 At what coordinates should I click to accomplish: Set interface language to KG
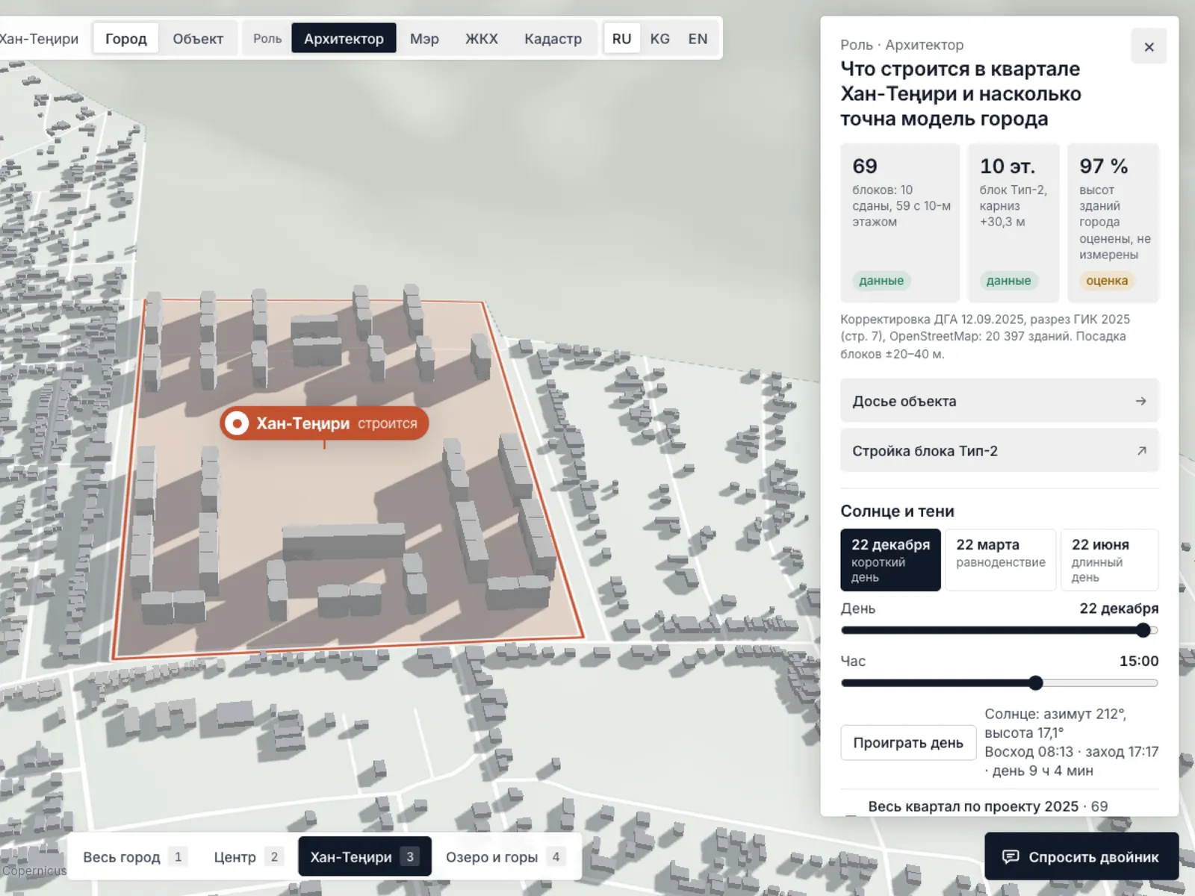pyautogui.click(x=659, y=38)
